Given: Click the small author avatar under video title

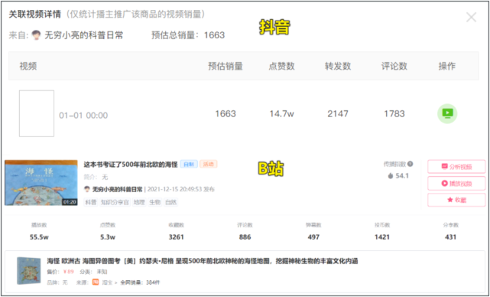Looking at the screenshot, I should coord(87,189).
